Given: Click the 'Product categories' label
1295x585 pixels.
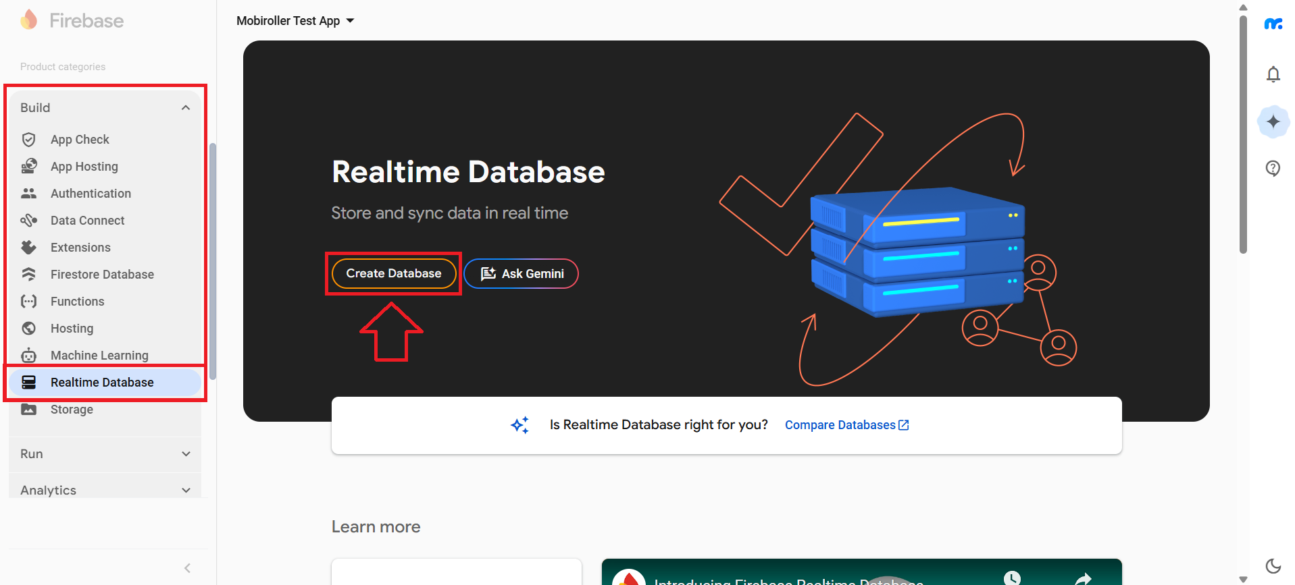Looking at the screenshot, I should 63,67.
